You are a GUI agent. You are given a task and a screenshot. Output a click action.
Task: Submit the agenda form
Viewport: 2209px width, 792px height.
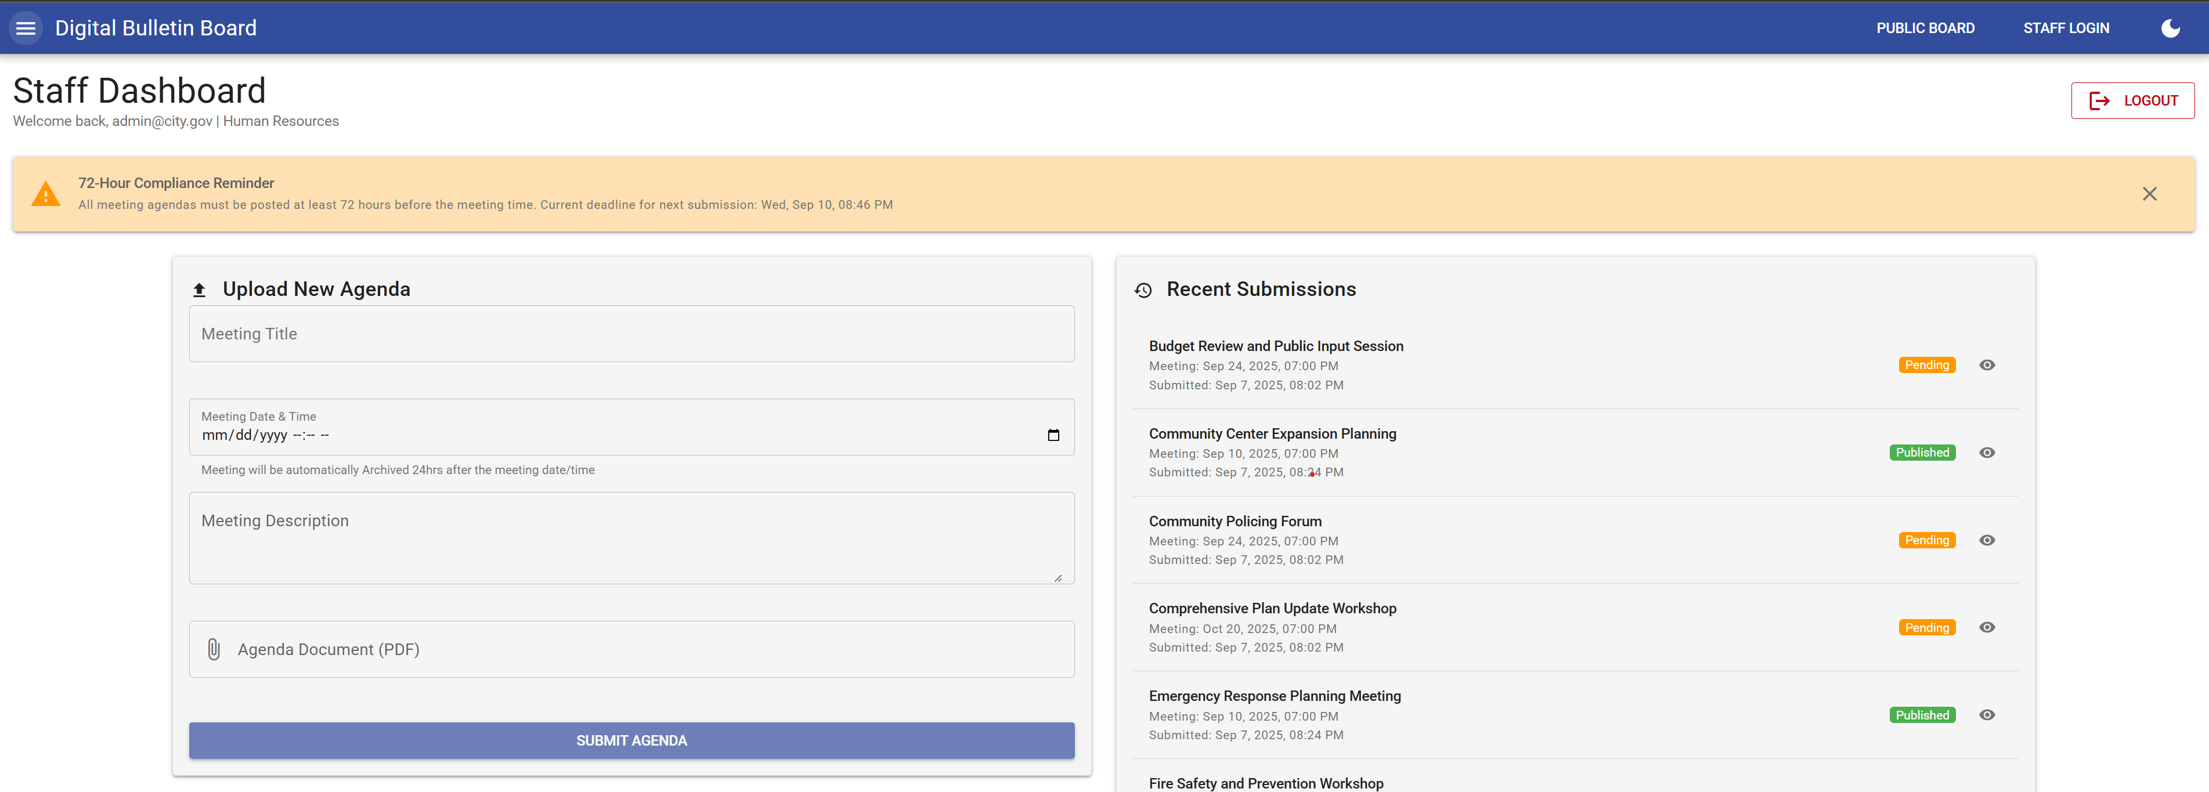tap(631, 740)
